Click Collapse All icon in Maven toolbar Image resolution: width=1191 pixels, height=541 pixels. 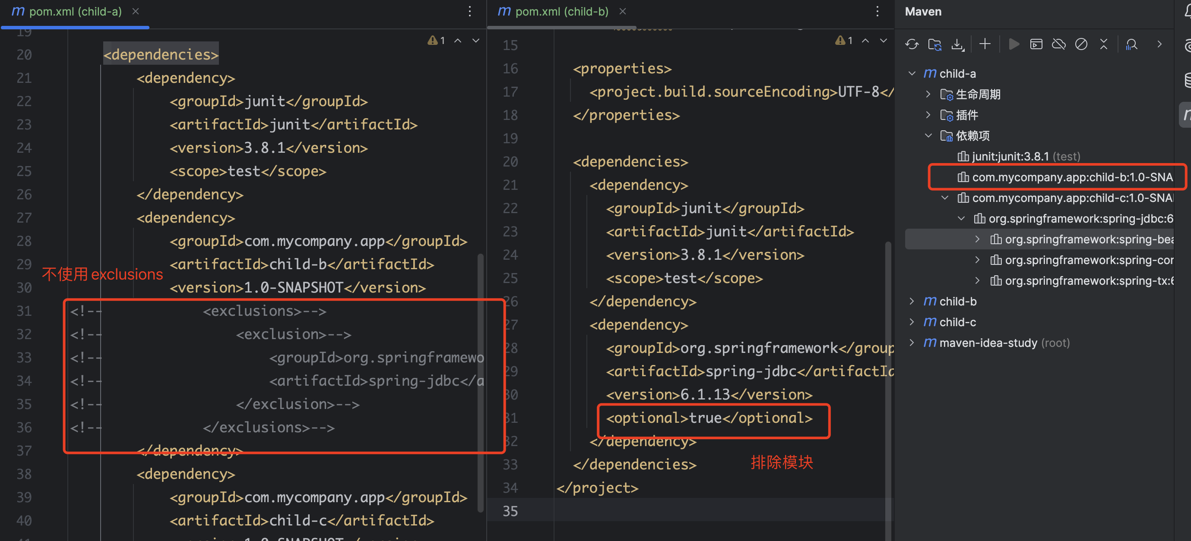point(1104,44)
